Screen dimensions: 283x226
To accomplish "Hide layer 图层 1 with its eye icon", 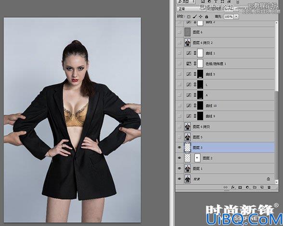I will 179,168.
